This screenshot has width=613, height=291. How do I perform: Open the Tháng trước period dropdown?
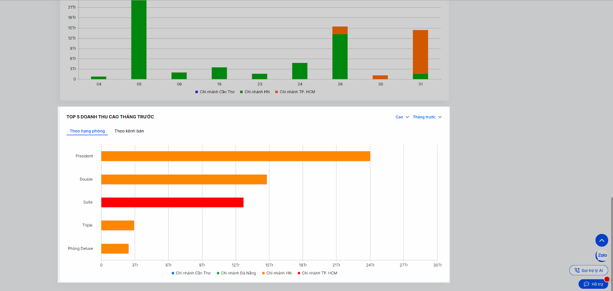pyautogui.click(x=427, y=117)
